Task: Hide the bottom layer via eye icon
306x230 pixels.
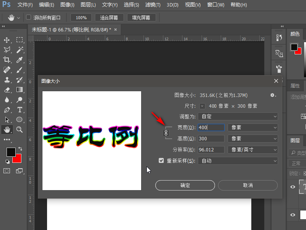Action: (x=293, y=215)
